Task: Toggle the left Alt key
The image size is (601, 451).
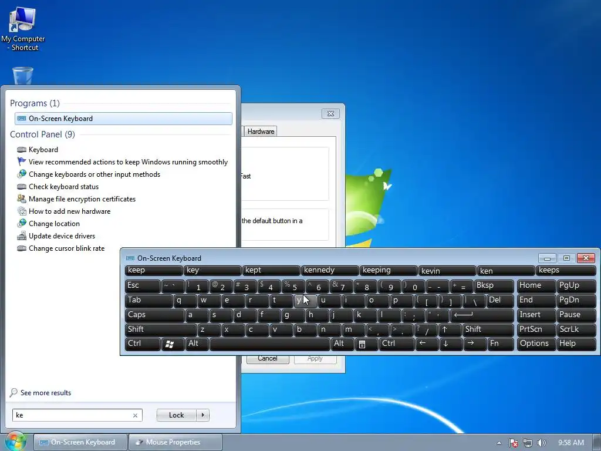Action: [x=197, y=344]
